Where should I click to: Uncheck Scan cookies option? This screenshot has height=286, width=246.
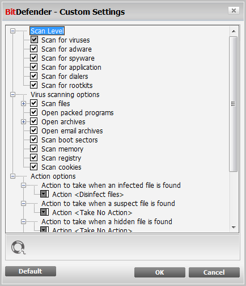click(x=34, y=167)
